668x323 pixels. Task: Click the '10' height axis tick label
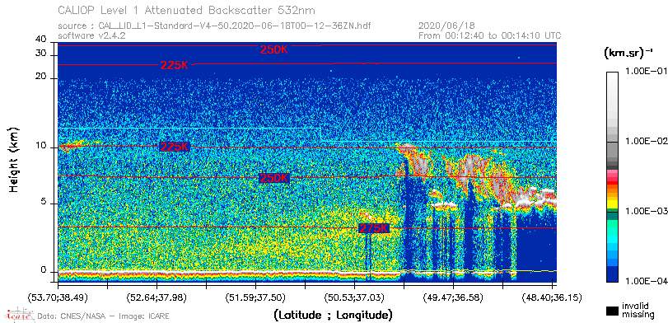[x=41, y=146]
